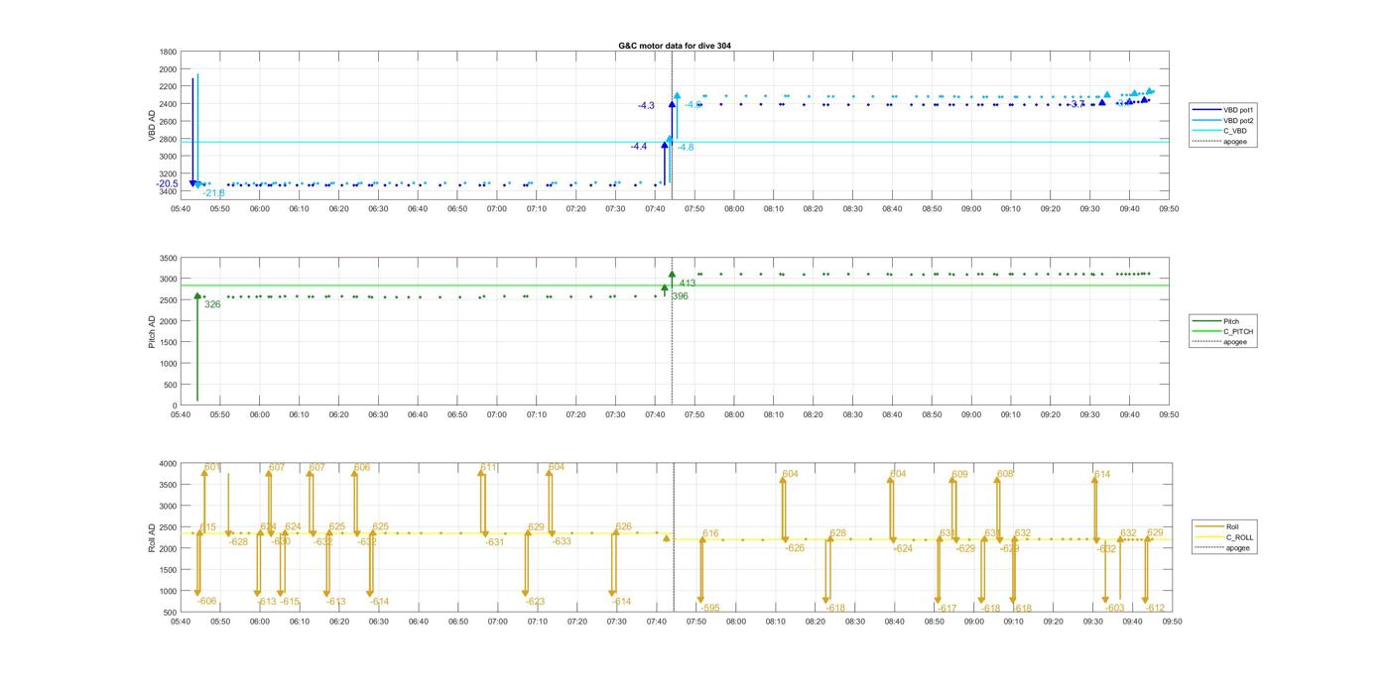1389x687 pixels.
Task: Click the '609' roll data label
Action: (x=959, y=474)
